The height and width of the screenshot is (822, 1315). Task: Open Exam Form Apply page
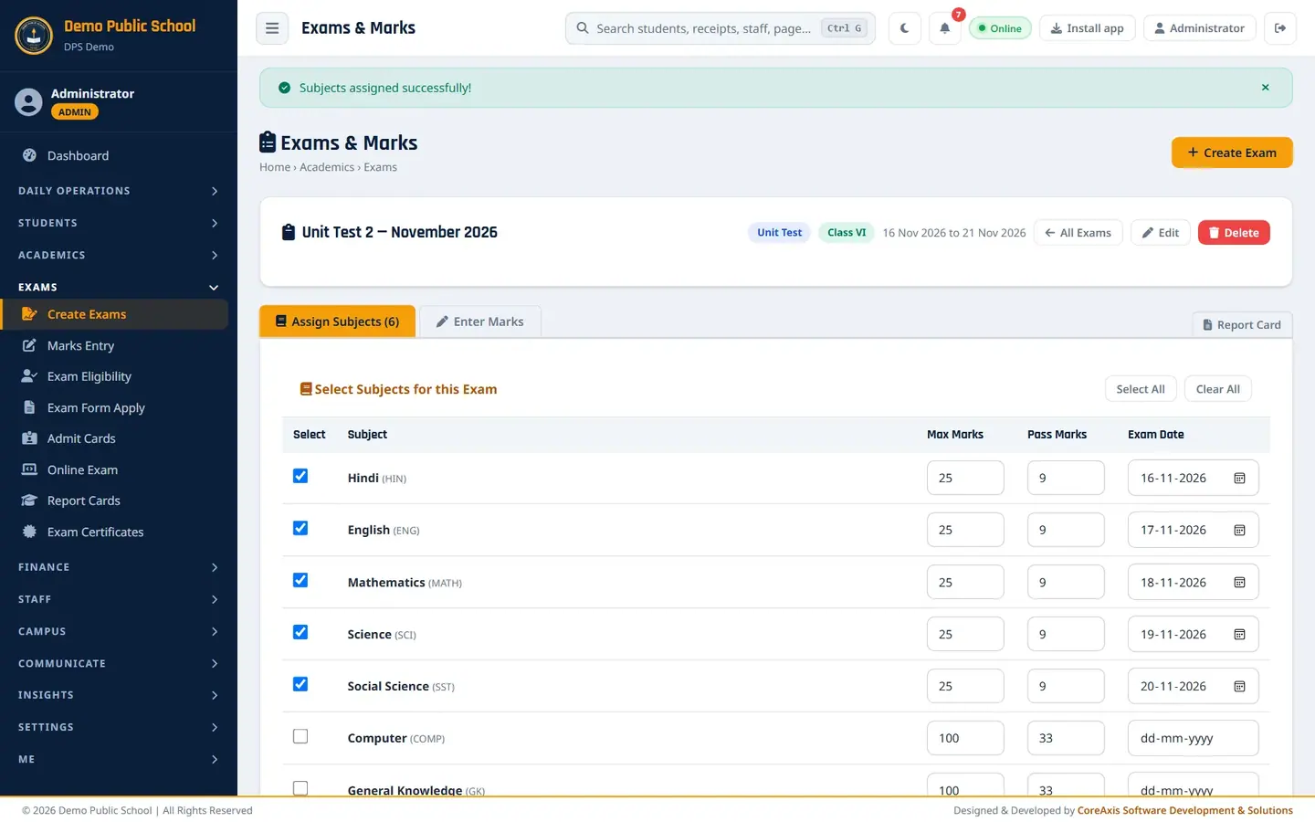pos(114,407)
